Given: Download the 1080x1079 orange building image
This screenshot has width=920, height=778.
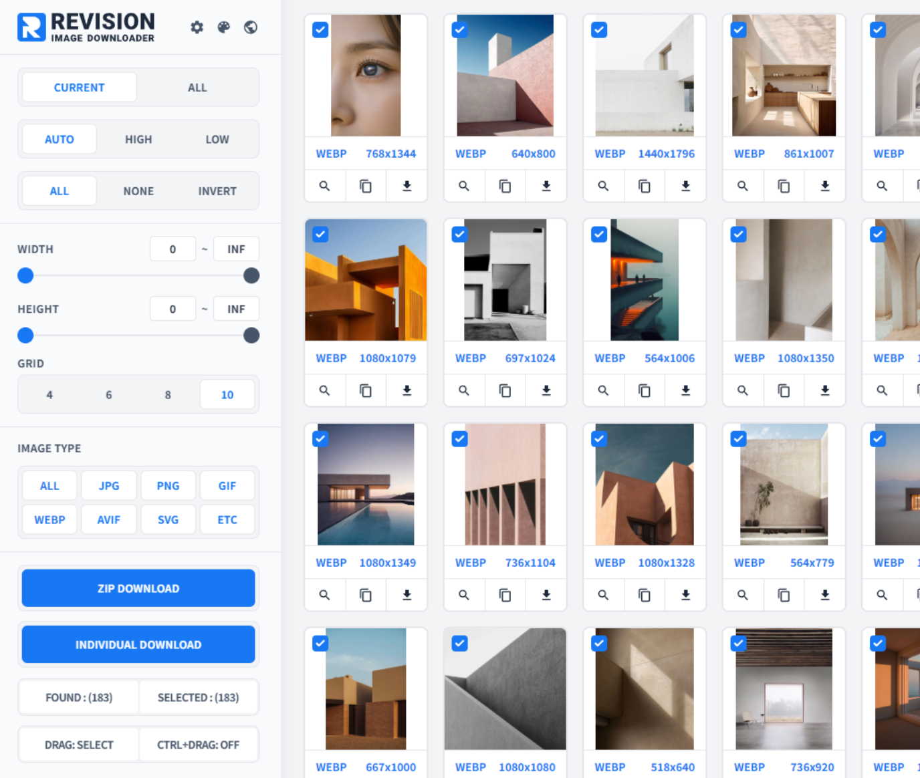Looking at the screenshot, I should (407, 390).
